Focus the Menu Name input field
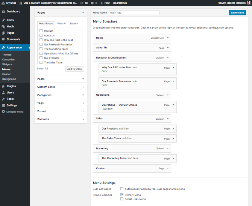The height and width of the screenshot is (206, 252). click(x=134, y=12)
